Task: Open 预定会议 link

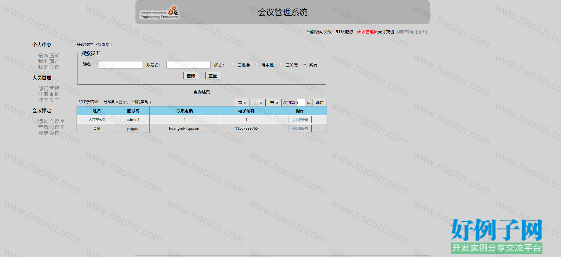Action: 49,133
